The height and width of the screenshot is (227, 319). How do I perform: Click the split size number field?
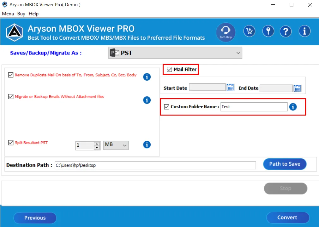pos(85,145)
